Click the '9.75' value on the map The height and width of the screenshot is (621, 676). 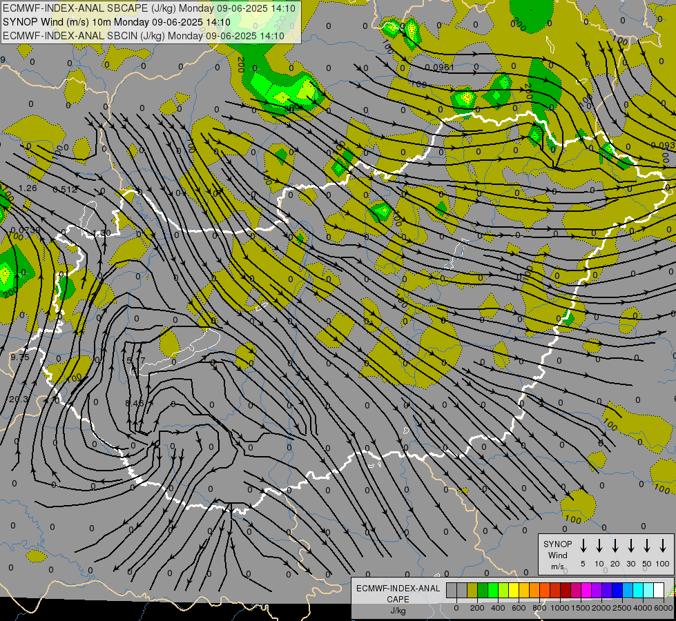coord(20,357)
